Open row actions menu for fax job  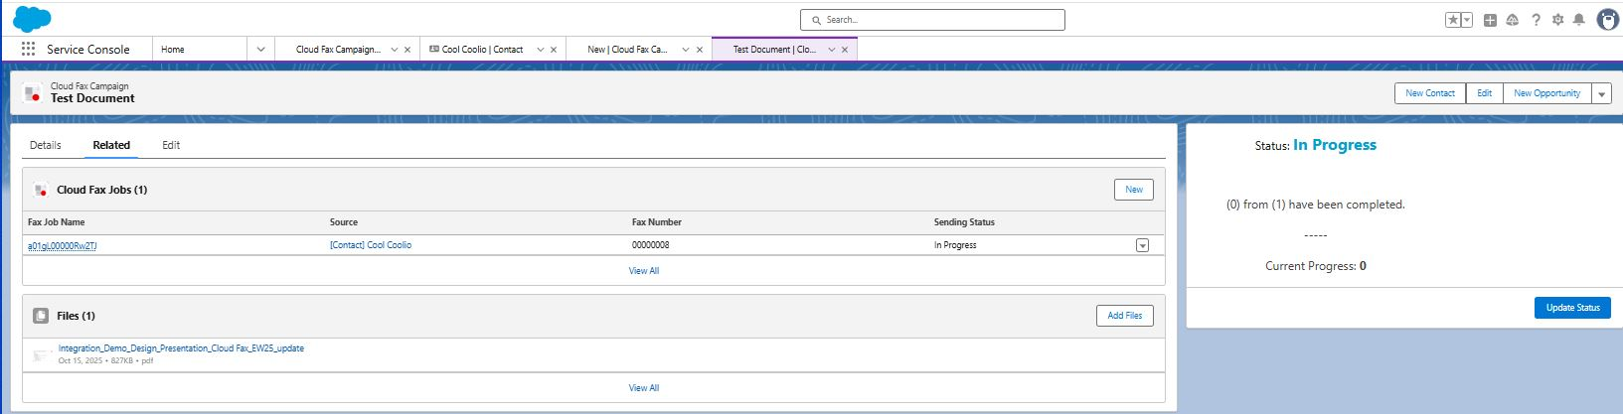pos(1142,245)
